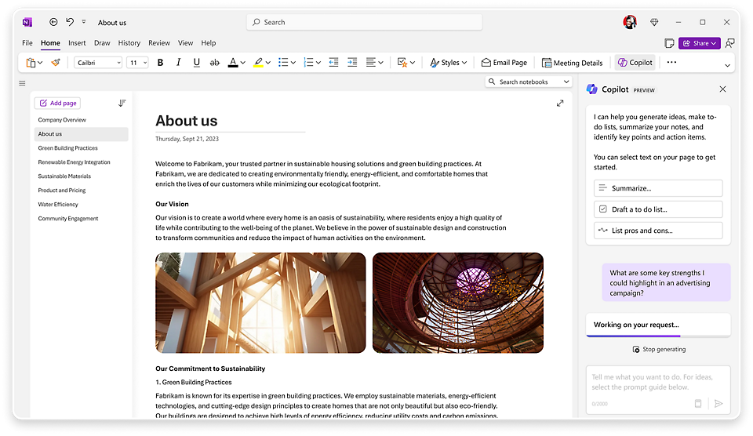Image resolution: width=753 pixels, height=436 pixels.
Task: Close the Copilot pane
Action: (722, 89)
